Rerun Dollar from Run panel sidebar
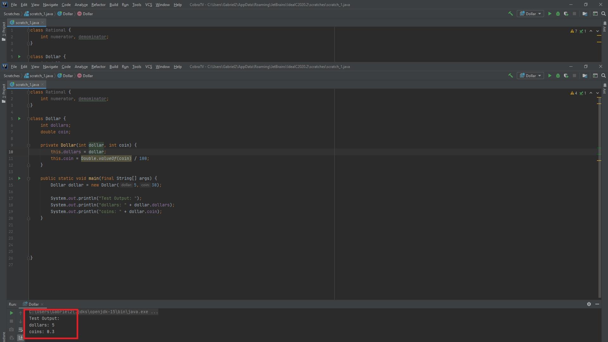 point(11,313)
